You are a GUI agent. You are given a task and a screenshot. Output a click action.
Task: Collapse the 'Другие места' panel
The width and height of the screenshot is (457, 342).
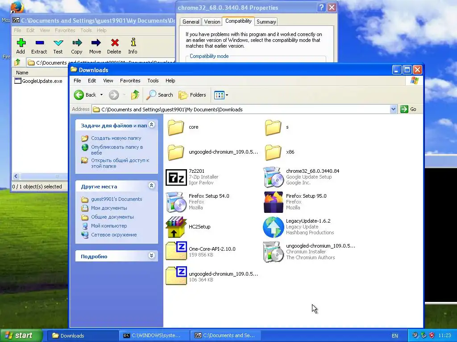152,186
